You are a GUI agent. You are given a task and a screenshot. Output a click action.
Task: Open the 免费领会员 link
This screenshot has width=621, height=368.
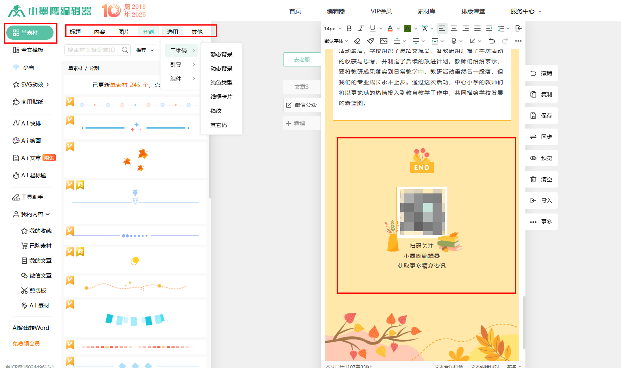click(26, 344)
